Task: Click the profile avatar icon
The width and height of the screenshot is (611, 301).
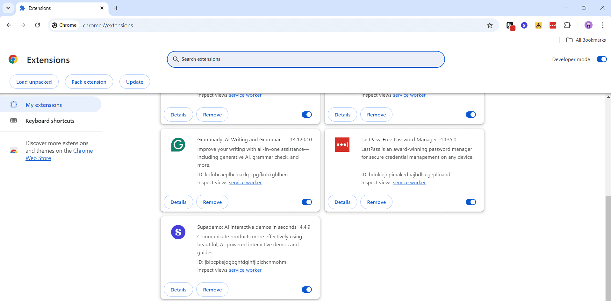Action: click(588, 25)
